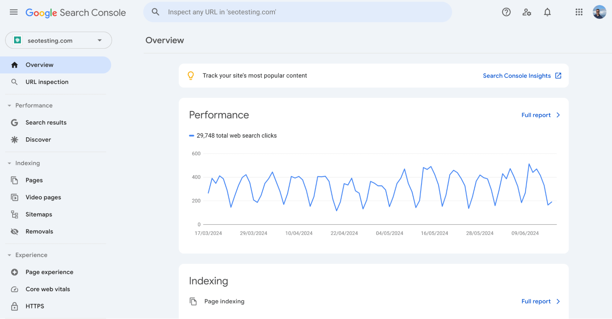Open Google apps grid icon
Screen dimensions: 612x319
tap(579, 12)
